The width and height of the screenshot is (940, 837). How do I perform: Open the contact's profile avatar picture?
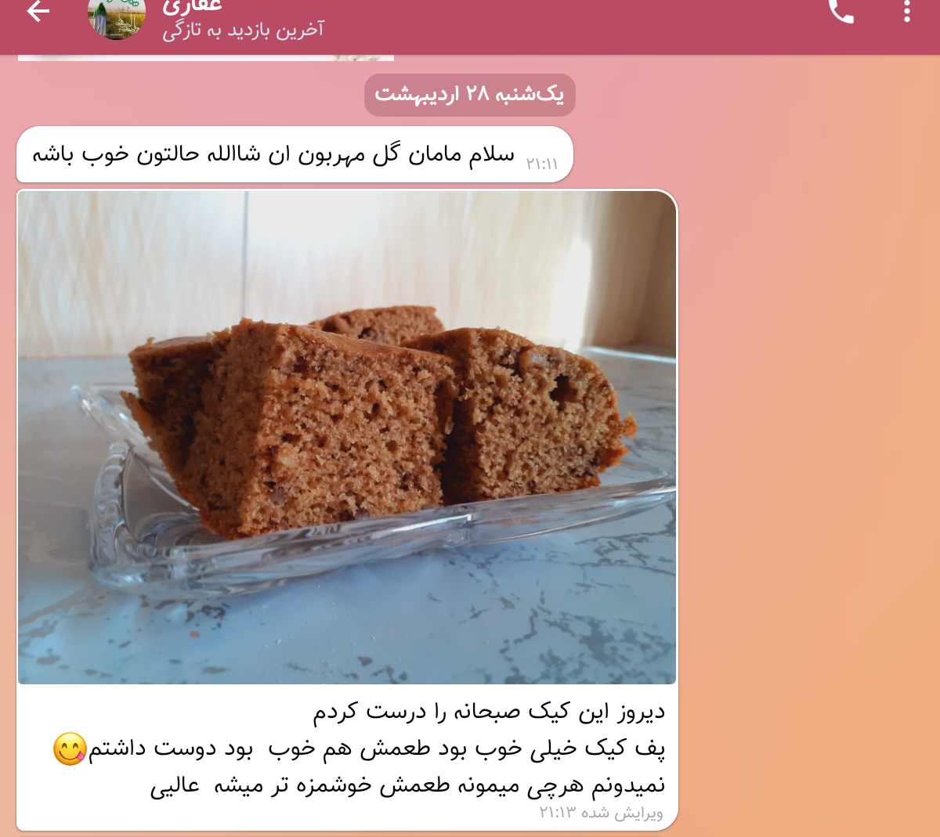tap(117, 17)
